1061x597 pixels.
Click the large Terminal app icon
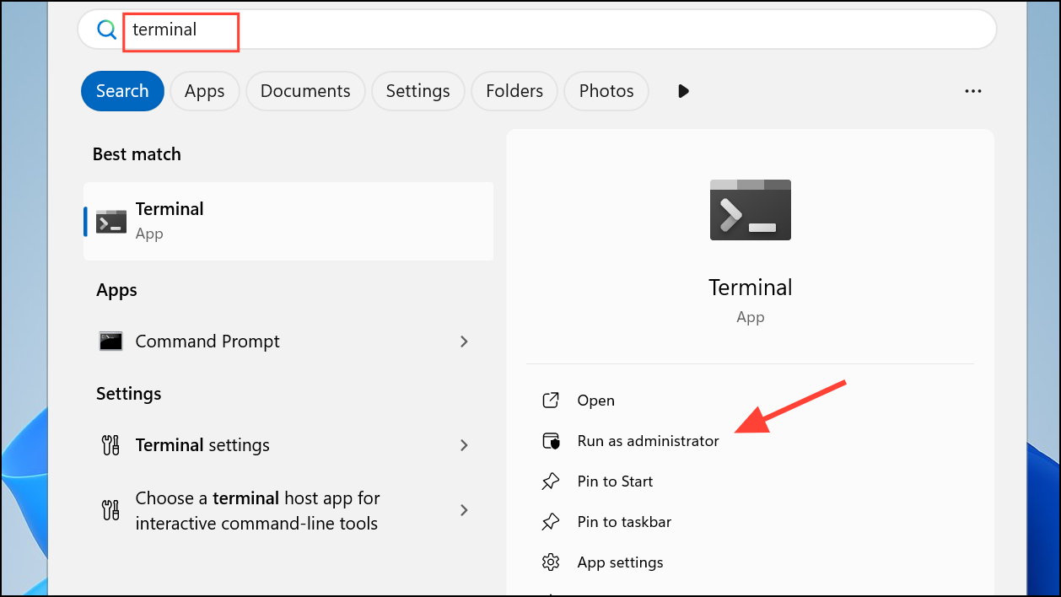point(750,210)
